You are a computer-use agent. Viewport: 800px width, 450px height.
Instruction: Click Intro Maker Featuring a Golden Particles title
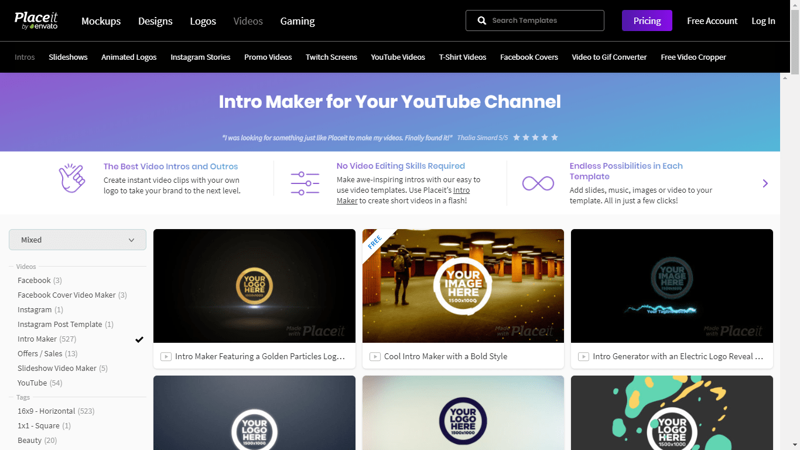[260, 356]
